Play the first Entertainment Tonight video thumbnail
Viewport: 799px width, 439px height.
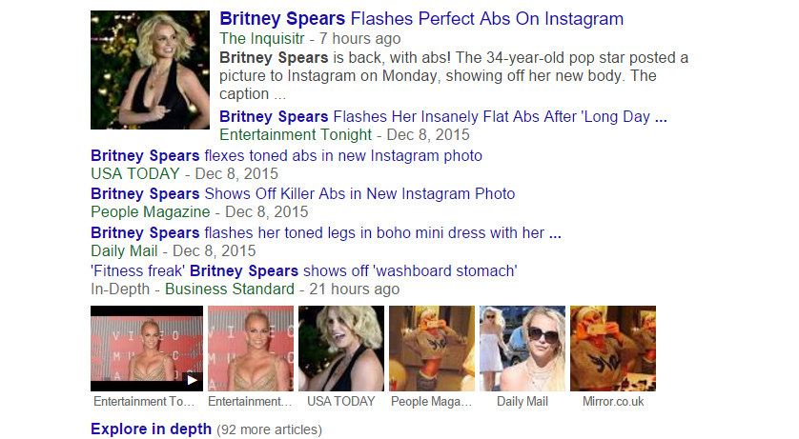(x=147, y=349)
